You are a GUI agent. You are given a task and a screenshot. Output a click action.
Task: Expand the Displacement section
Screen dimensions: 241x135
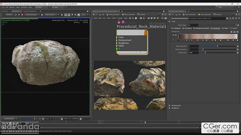pos(170,106)
